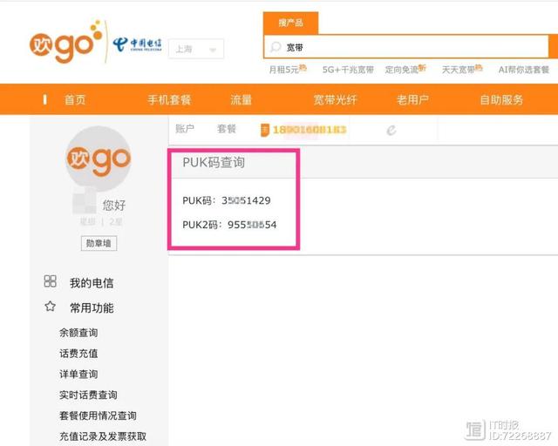Open 套餐使用情况查询 in sidebar
The width and height of the screenshot is (558, 446).
98,416
